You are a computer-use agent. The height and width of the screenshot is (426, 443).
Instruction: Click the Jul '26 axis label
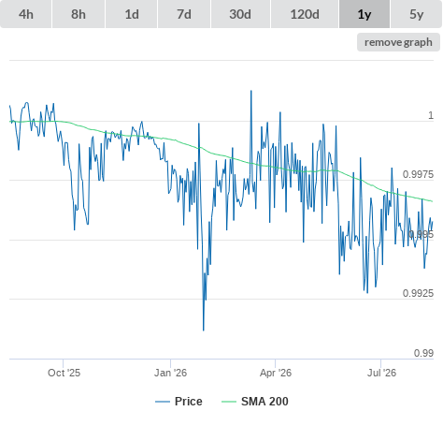pos(381,373)
